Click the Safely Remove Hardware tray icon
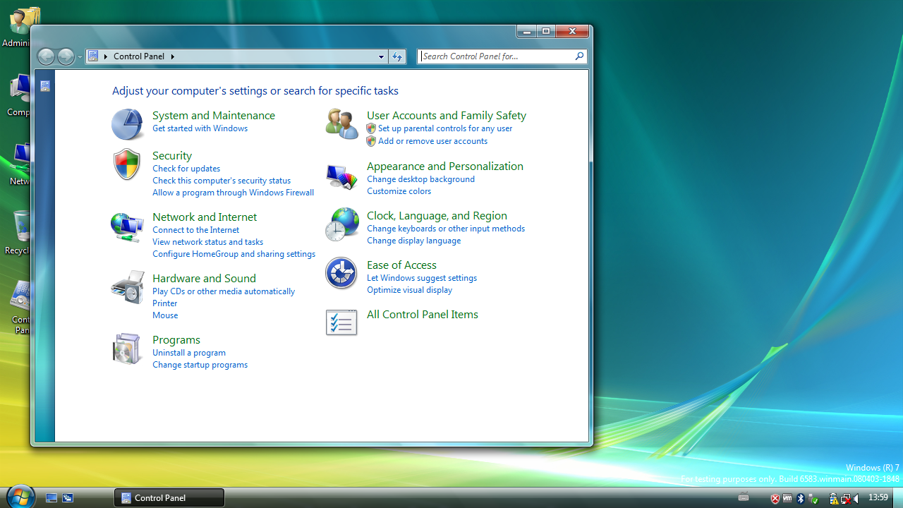 (x=813, y=498)
